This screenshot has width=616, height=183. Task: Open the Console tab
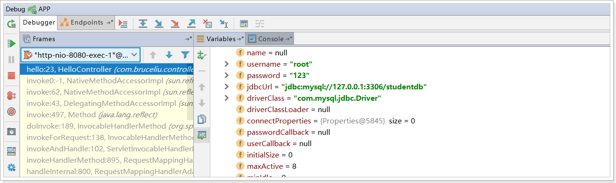pyautogui.click(x=270, y=39)
